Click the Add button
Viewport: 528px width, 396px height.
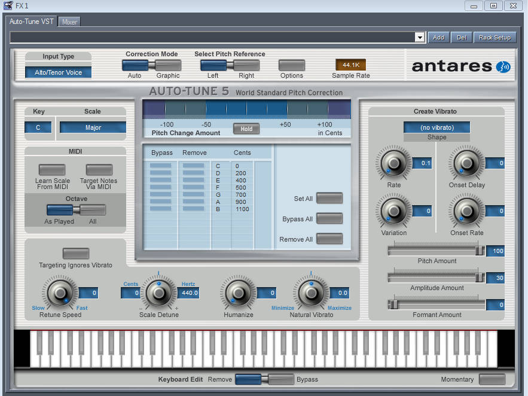pyautogui.click(x=438, y=37)
